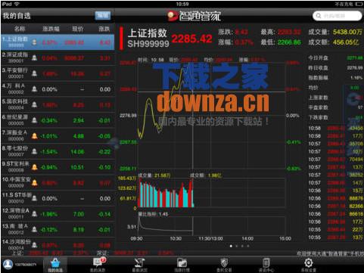Click the 今日开盘 label in details
The image size is (364, 273).
coord(319,58)
